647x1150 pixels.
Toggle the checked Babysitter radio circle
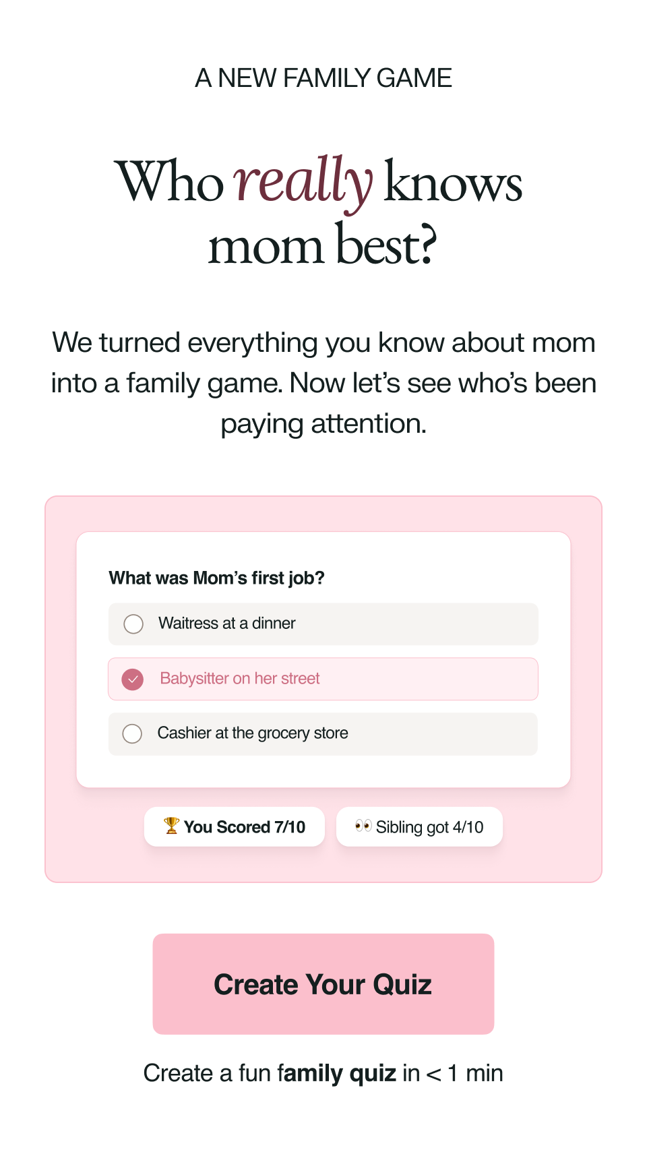[x=133, y=679]
